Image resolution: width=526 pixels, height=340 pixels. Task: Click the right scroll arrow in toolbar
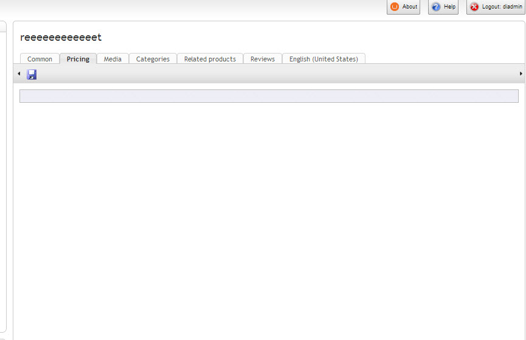pos(521,74)
